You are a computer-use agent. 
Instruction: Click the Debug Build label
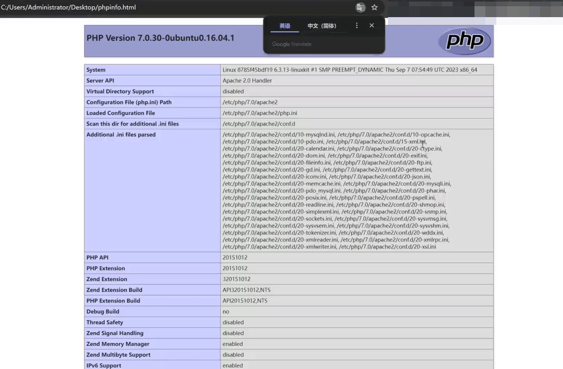click(103, 312)
